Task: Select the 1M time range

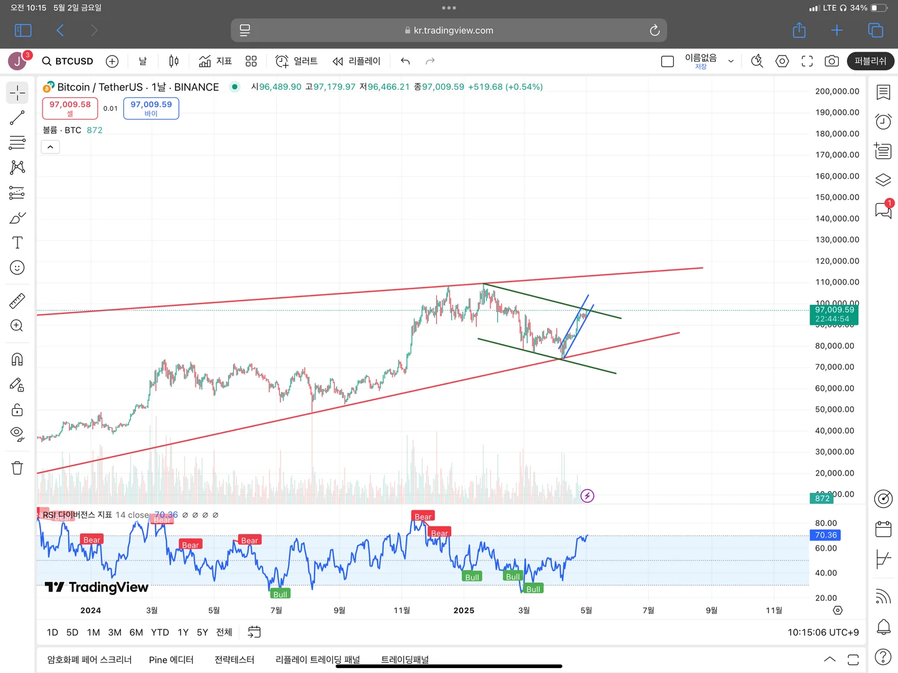Action: (x=93, y=632)
